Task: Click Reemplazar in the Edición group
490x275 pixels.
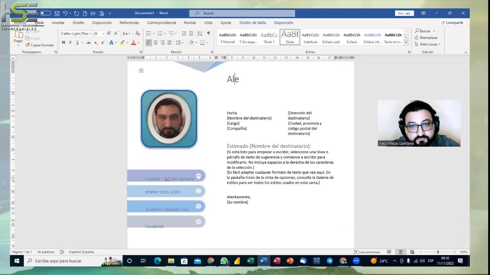Action: [426, 37]
